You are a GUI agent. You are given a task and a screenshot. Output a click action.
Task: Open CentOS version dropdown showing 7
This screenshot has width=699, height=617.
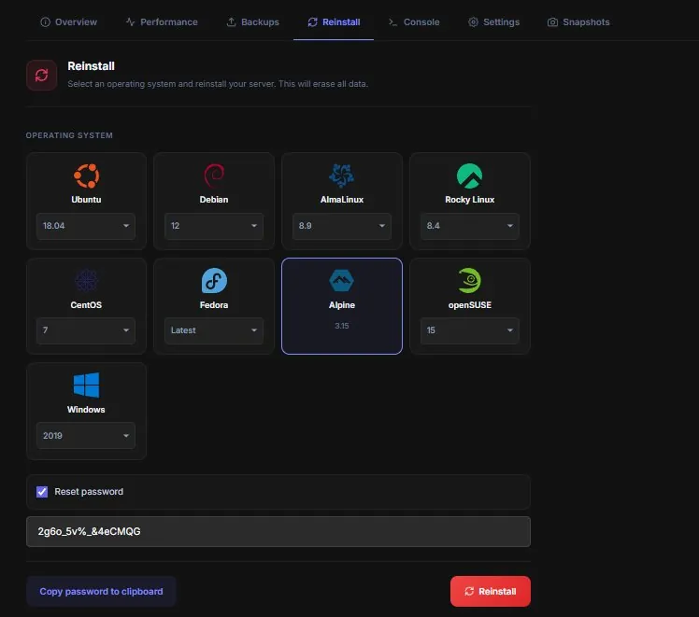86,330
